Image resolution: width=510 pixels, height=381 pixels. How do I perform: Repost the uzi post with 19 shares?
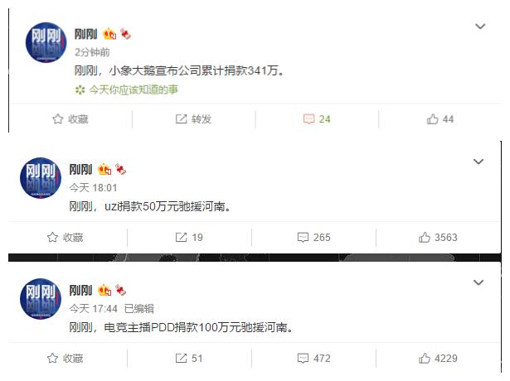(189, 238)
